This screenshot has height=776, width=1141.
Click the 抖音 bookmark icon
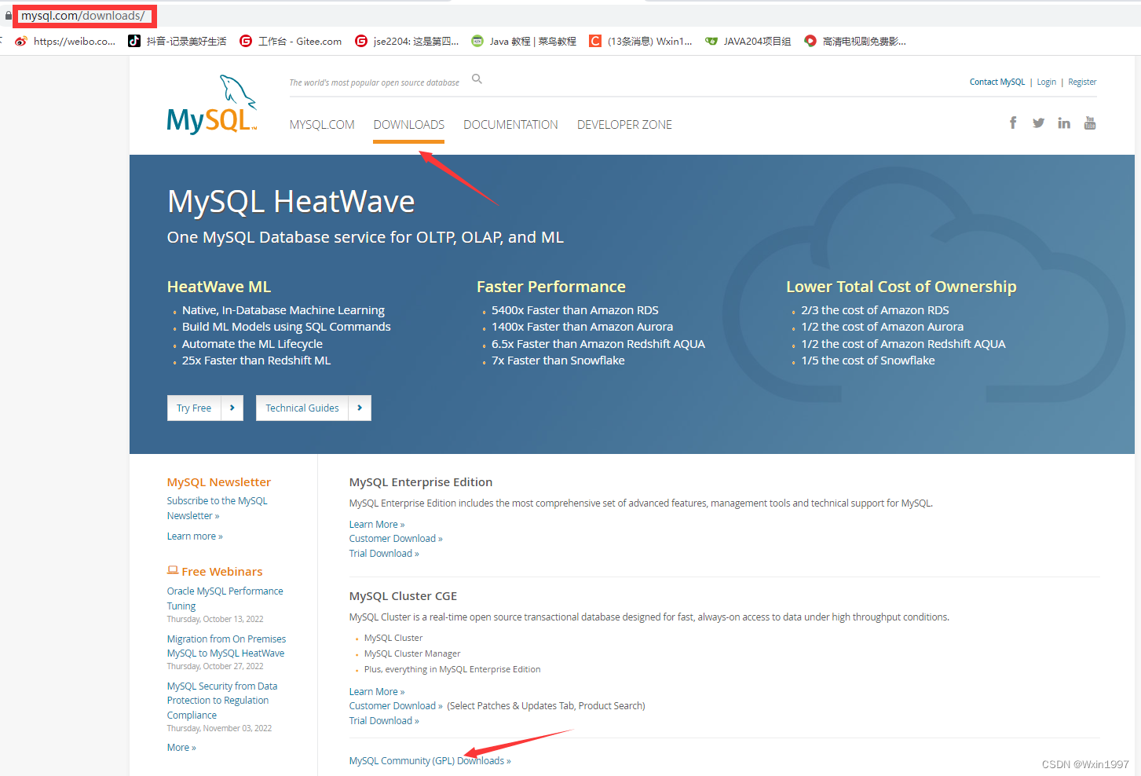click(x=133, y=41)
